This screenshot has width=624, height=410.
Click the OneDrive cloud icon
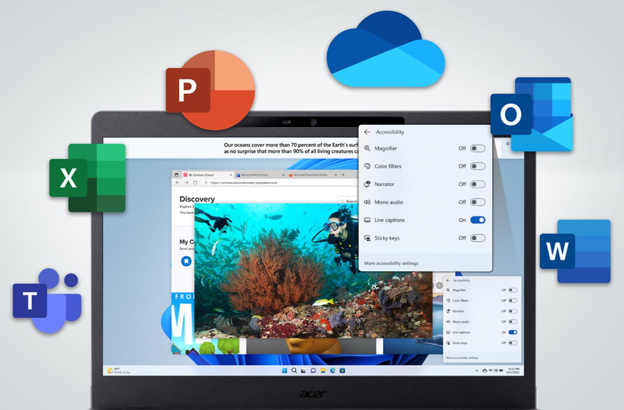tap(385, 51)
